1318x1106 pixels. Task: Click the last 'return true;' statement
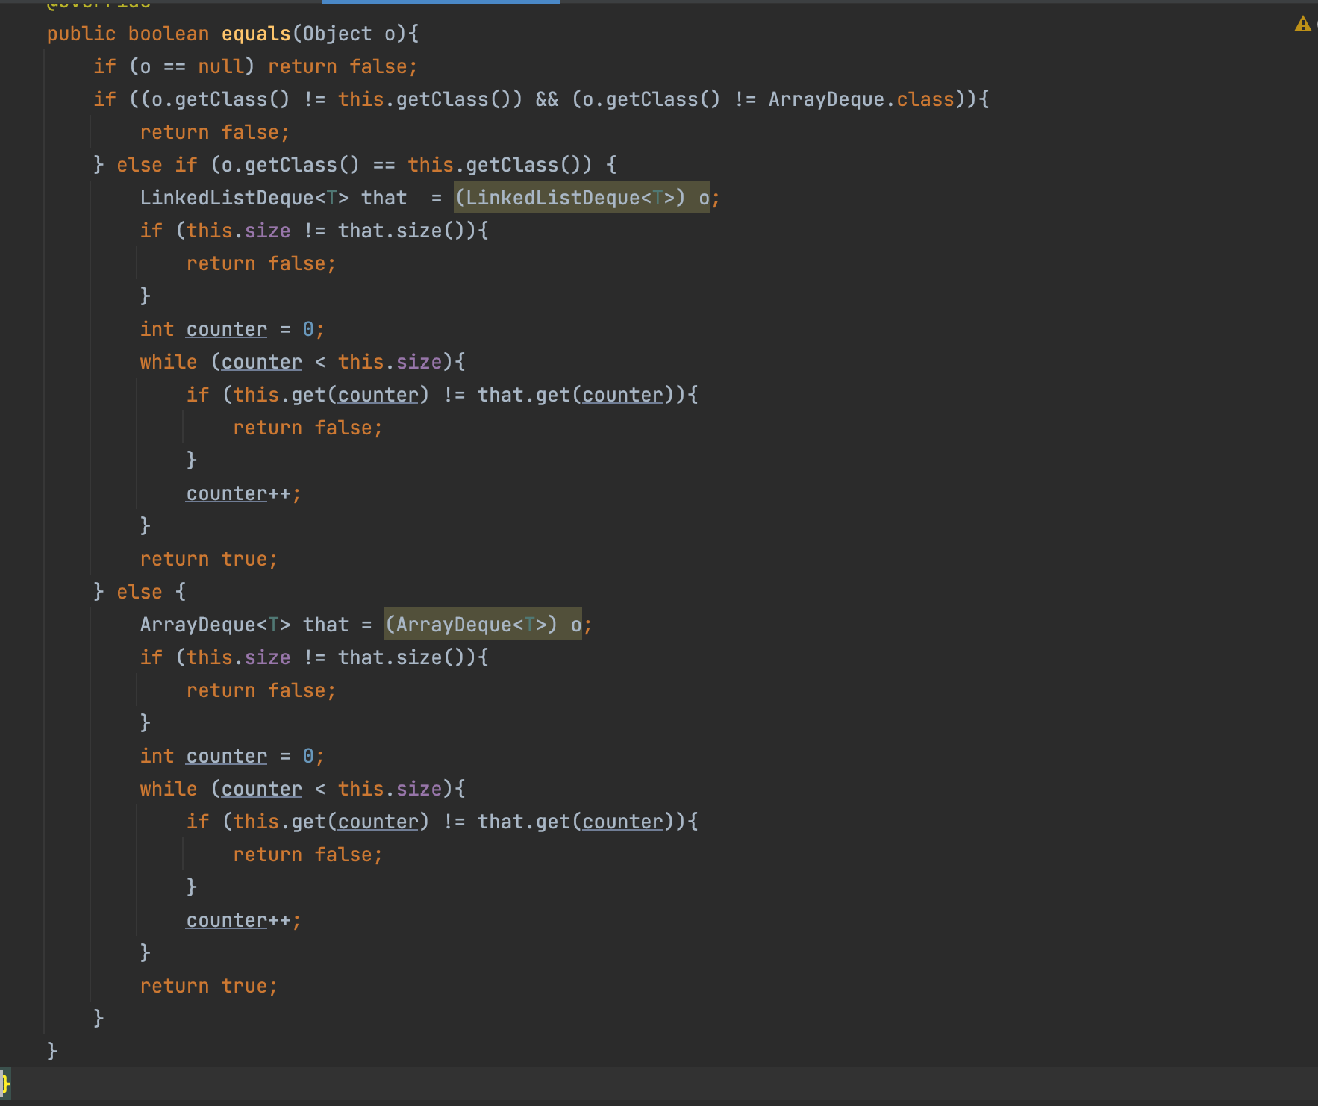point(208,986)
